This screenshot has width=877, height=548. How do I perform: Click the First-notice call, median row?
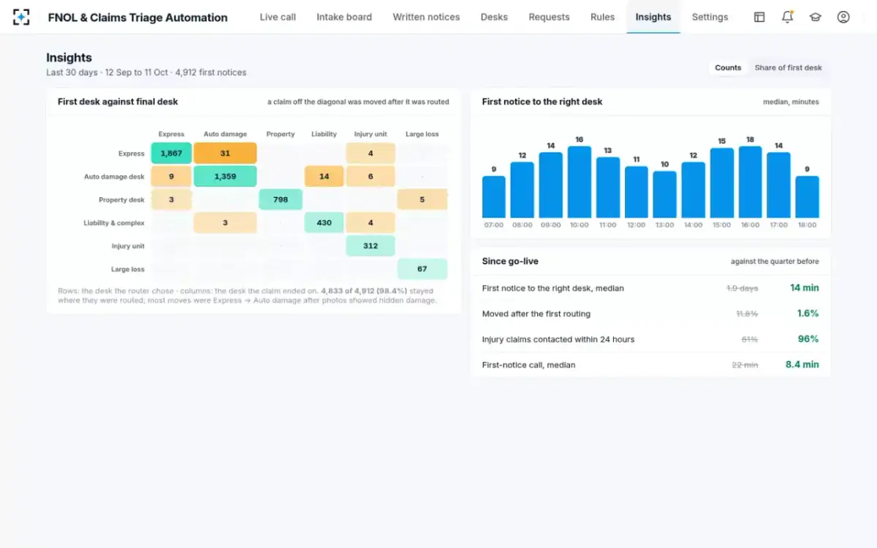click(x=650, y=365)
